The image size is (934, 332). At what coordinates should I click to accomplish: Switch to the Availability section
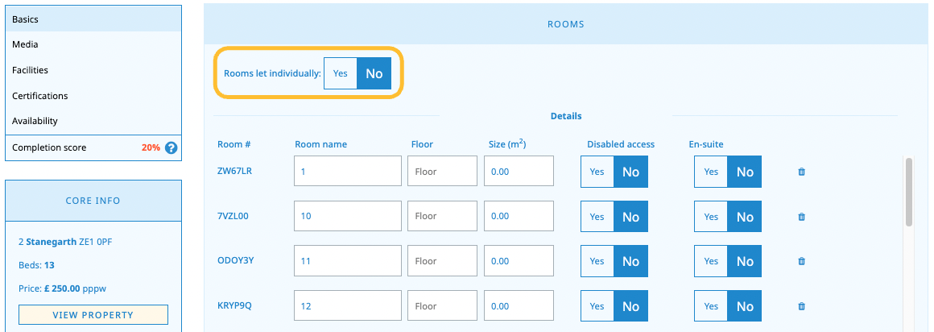(x=35, y=121)
